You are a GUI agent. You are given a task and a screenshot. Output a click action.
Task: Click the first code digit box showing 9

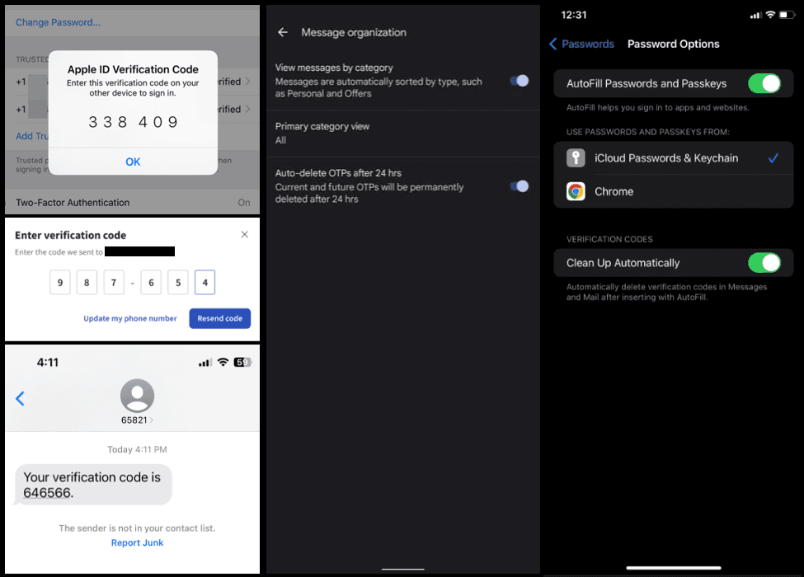(60, 283)
